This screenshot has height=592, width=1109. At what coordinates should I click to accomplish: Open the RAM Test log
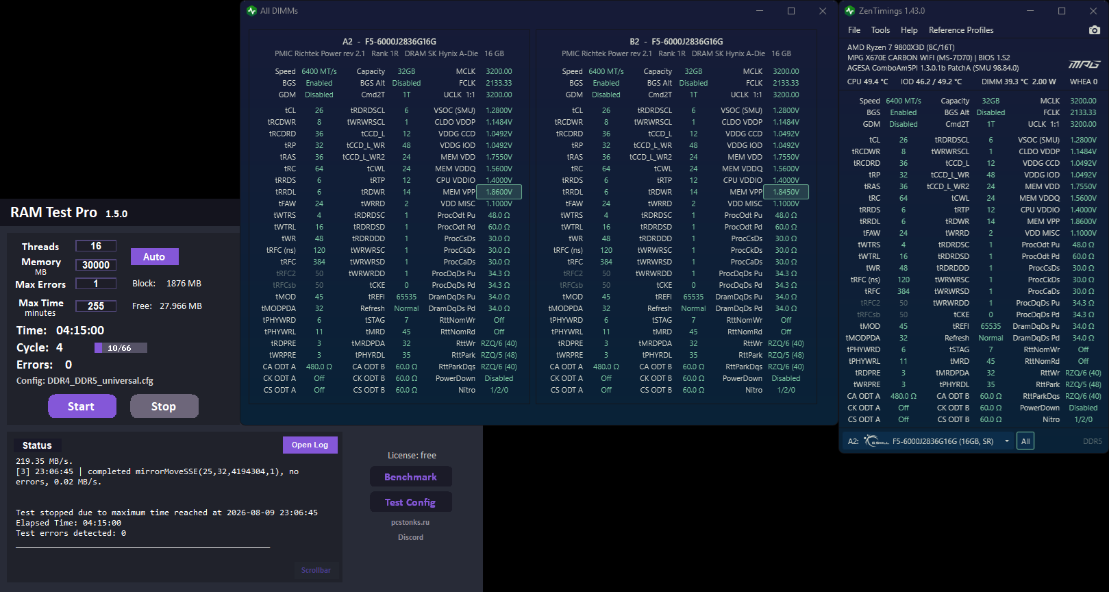(310, 445)
